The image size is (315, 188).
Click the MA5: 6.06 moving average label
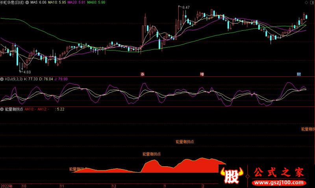coord(38,2)
